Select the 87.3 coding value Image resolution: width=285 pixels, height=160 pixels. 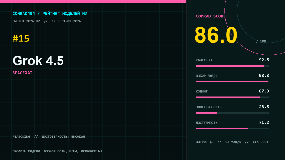pyautogui.click(x=264, y=91)
